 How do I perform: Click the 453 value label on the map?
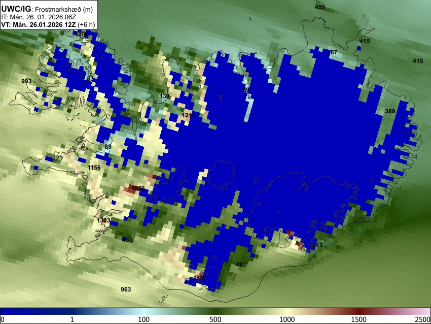click(x=127, y=240)
